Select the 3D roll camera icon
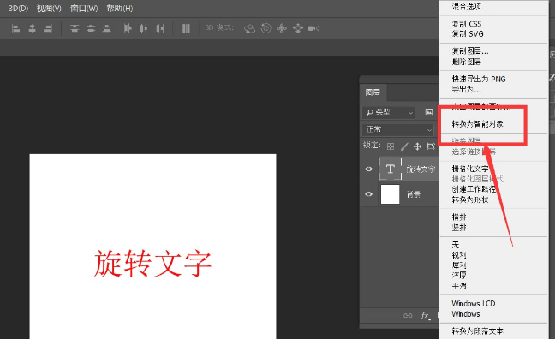This screenshot has width=555, height=339. pos(266,28)
